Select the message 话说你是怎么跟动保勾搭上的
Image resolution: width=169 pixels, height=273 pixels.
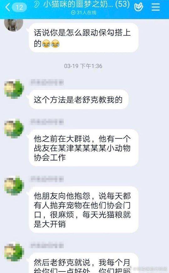coord(84,38)
